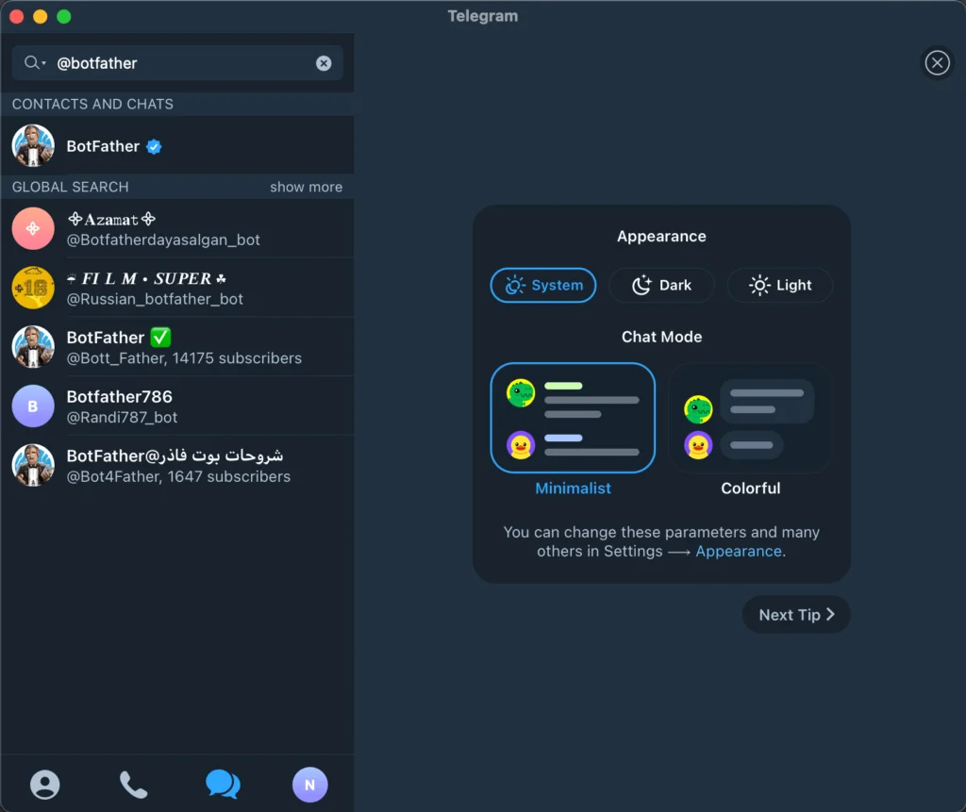Choose the Minimalist chat mode preview
966x812 pixels.
(573, 418)
